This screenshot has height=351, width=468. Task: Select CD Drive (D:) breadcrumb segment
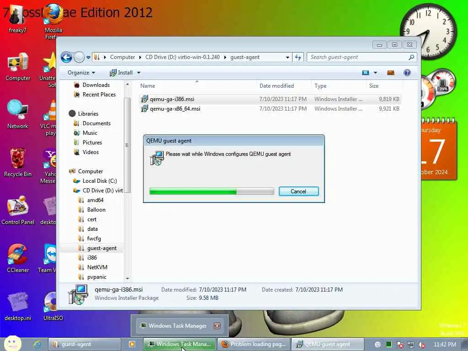(182, 57)
